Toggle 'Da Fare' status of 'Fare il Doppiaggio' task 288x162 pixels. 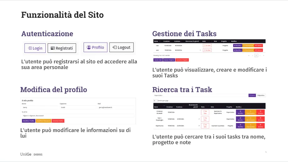point(205,119)
